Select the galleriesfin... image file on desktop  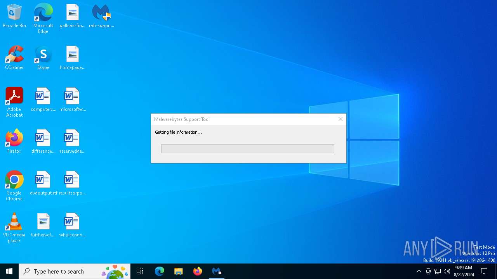coord(73,16)
